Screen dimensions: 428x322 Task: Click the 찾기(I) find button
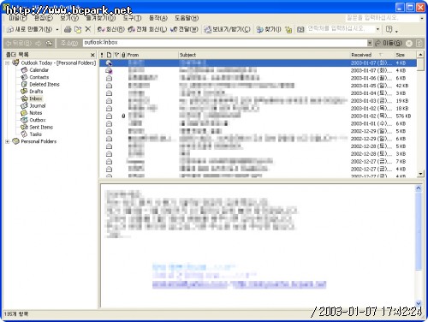pyautogui.click(x=269, y=29)
